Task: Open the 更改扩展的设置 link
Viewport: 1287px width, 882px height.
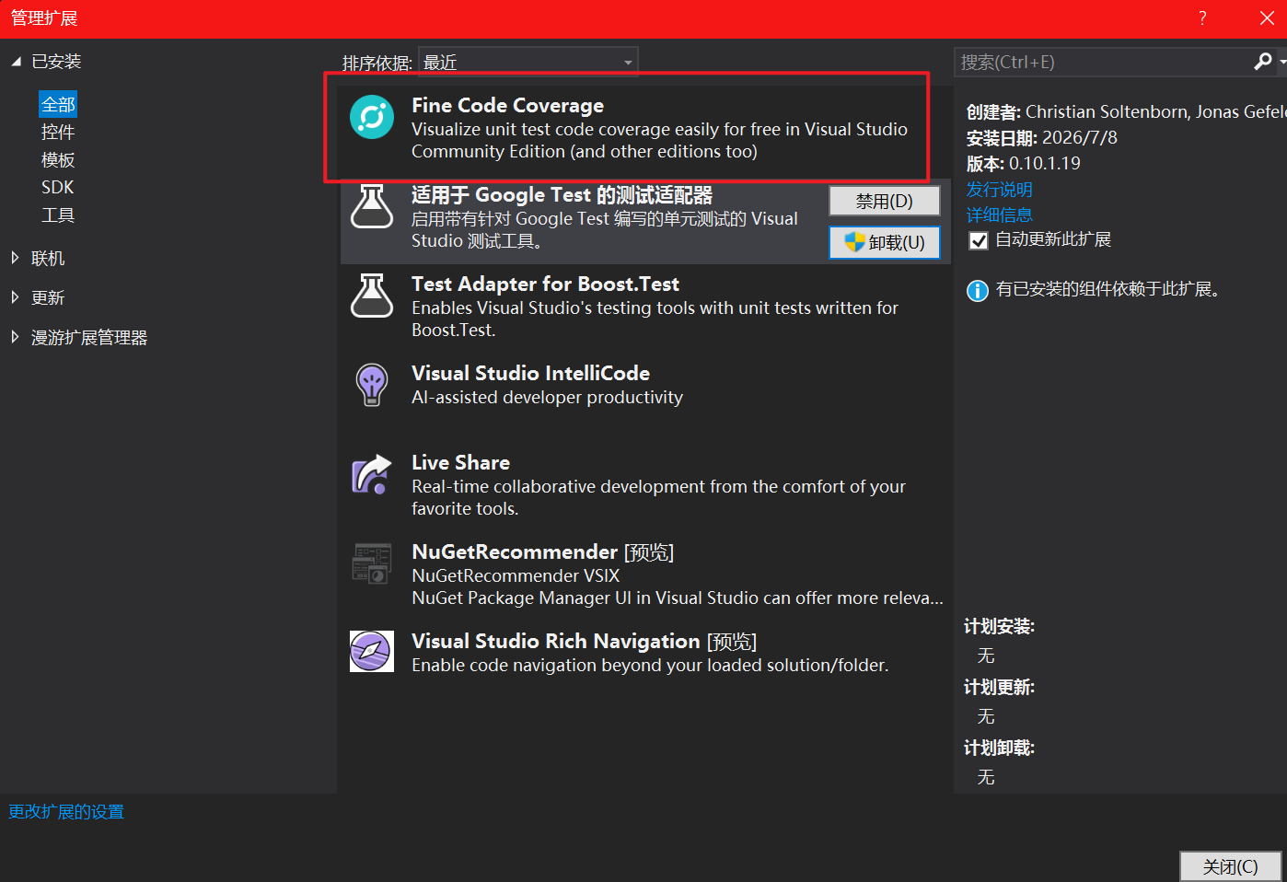Action: point(66,811)
